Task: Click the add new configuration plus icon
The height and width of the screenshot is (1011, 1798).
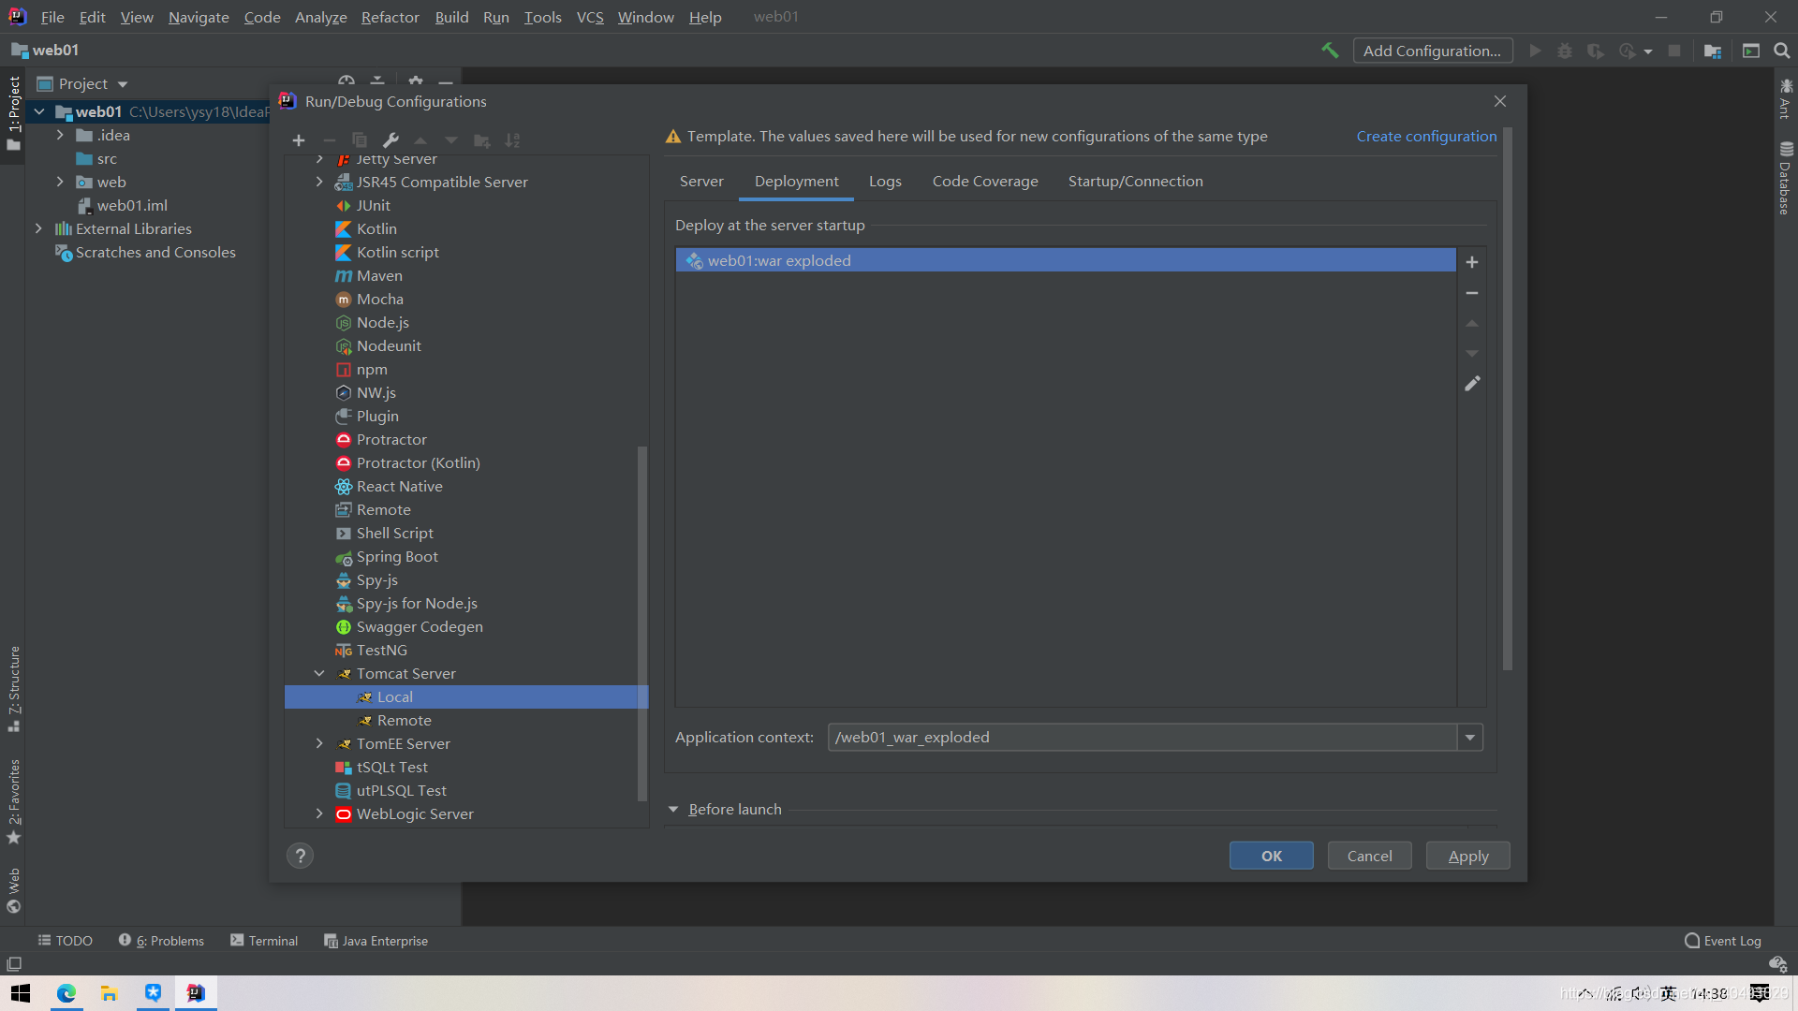Action: click(x=298, y=139)
